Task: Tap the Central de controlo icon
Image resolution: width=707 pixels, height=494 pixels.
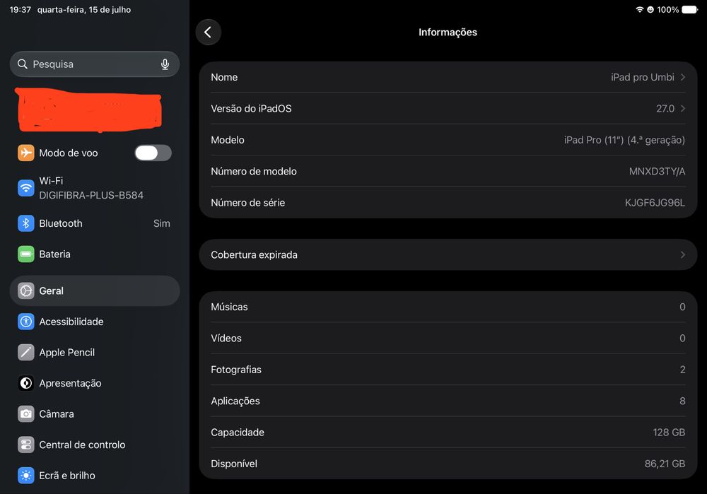Action: (25, 445)
